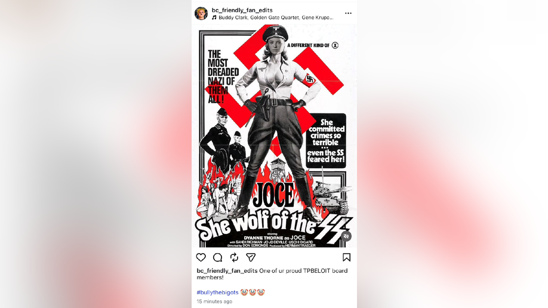Open the three-dots post options menu
This screenshot has width=548, height=308.
(348, 13)
